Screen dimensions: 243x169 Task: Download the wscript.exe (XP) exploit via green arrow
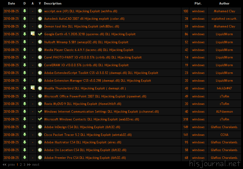click(x=25, y=11)
